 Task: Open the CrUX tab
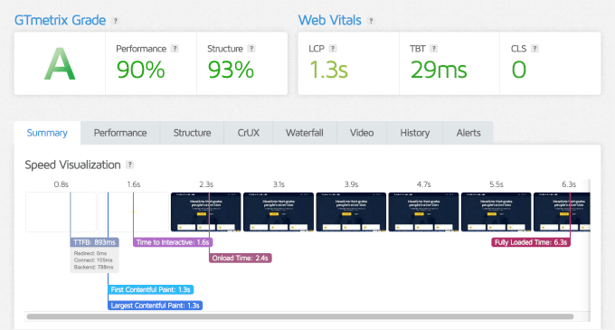pyautogui.click(x=249, y=133)
